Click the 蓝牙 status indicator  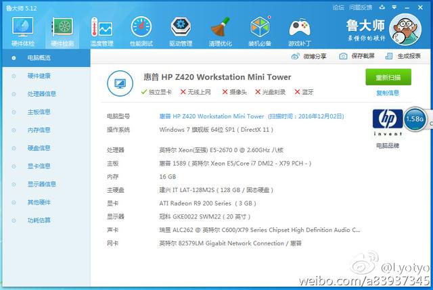(304, 92)
